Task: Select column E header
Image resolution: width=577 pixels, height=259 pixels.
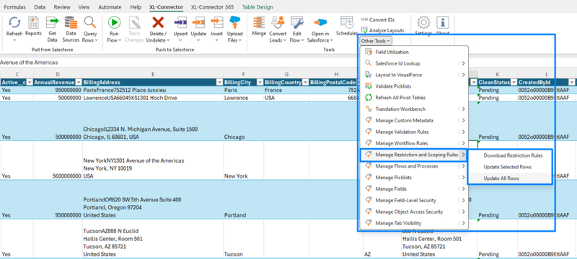Action: pos(153,75)
